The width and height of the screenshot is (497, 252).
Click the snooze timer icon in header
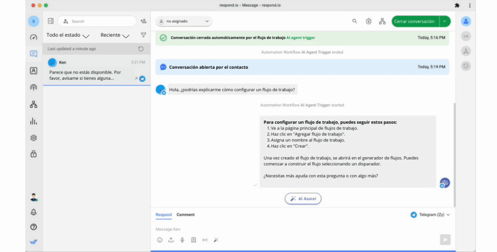[368, 21]
